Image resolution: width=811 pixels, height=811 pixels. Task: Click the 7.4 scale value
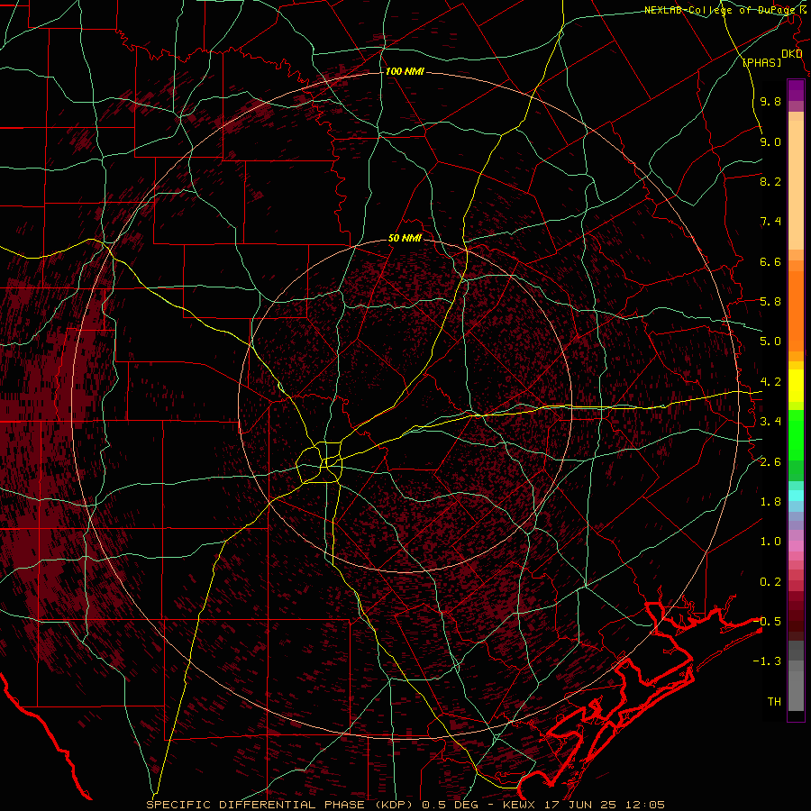click(x=770, y=222)
